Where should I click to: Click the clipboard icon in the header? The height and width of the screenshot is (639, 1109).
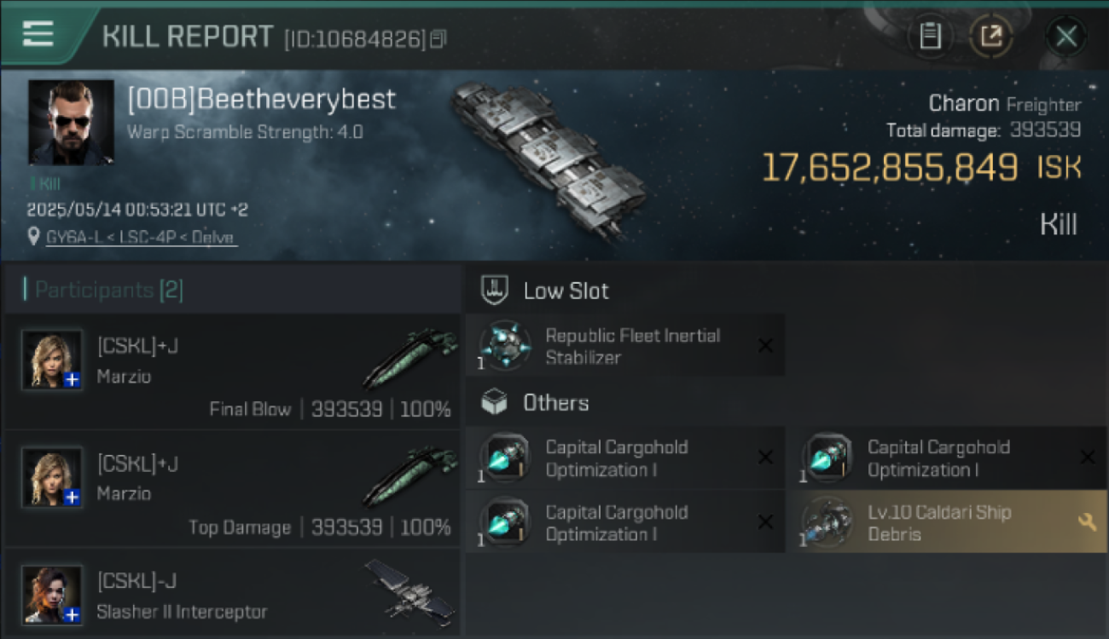pyautogui.click(x=930, y=37)
